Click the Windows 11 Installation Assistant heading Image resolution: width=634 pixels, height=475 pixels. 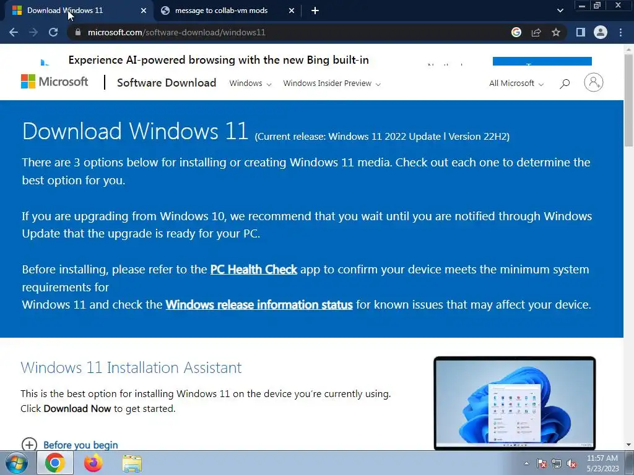coord(131,367)
